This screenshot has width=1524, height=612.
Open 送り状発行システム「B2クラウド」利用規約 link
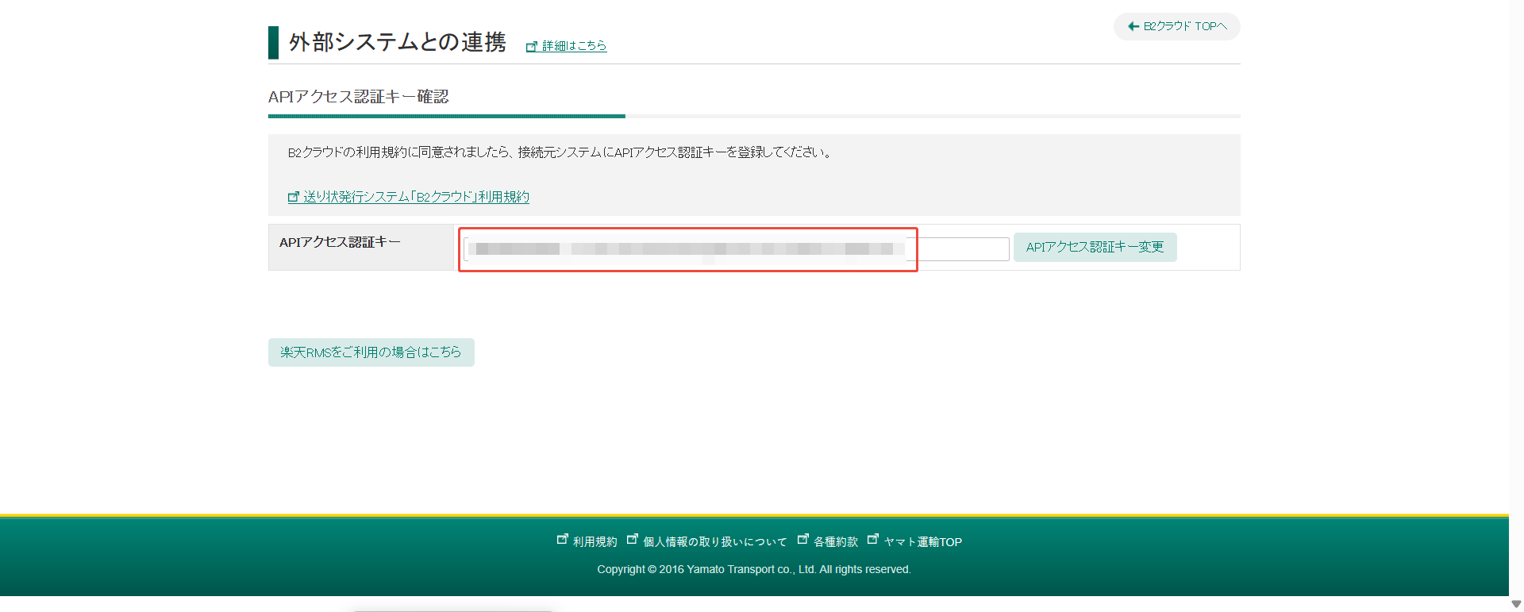(416, 197)
